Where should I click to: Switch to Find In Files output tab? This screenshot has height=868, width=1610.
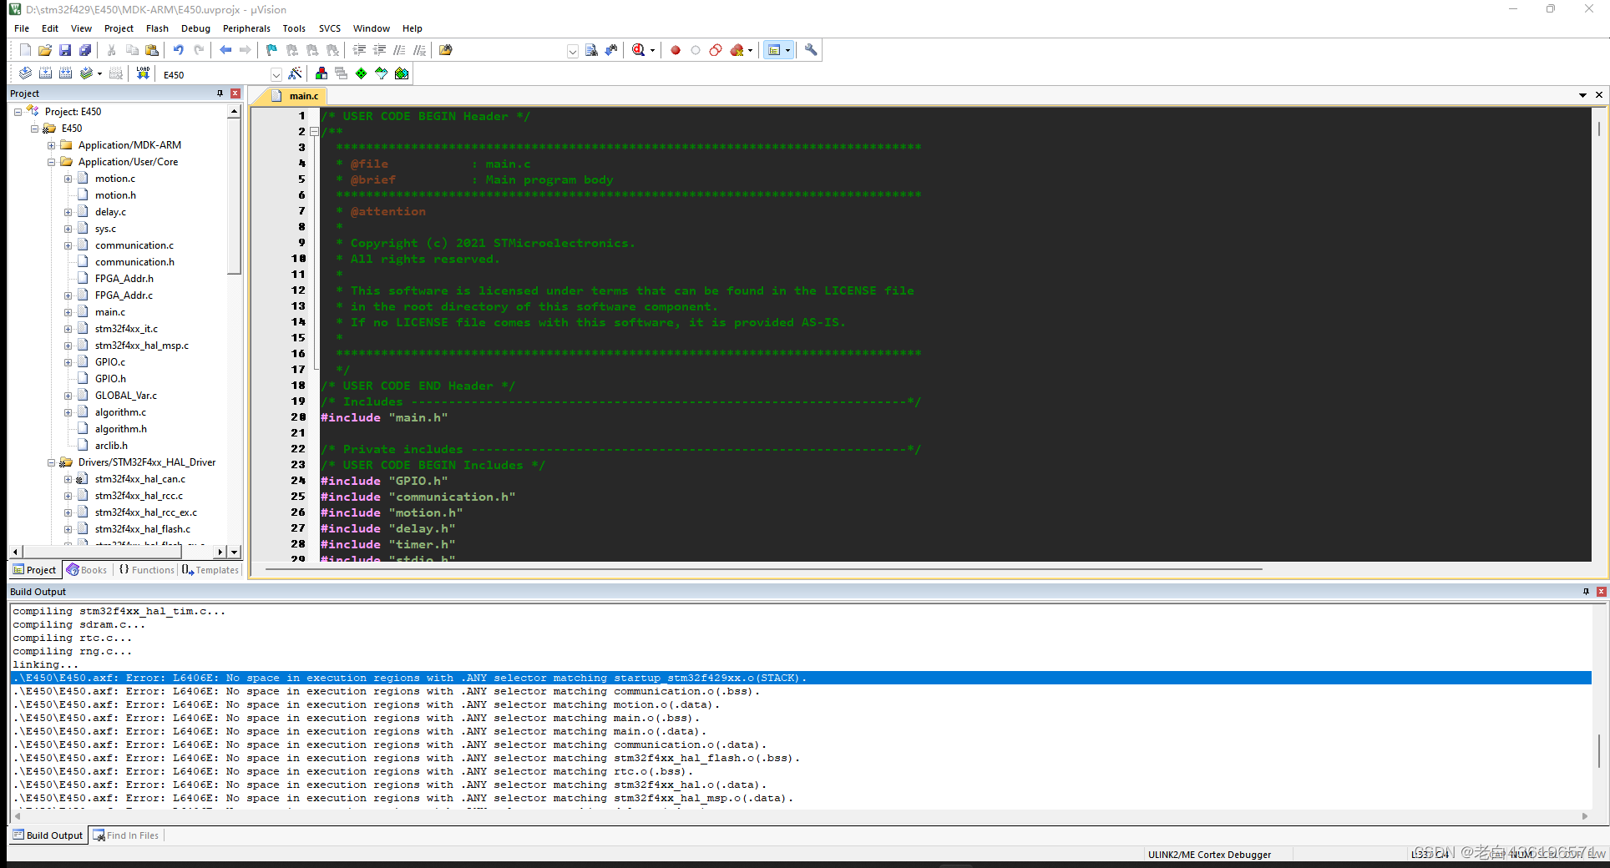[x=126, y=835]
